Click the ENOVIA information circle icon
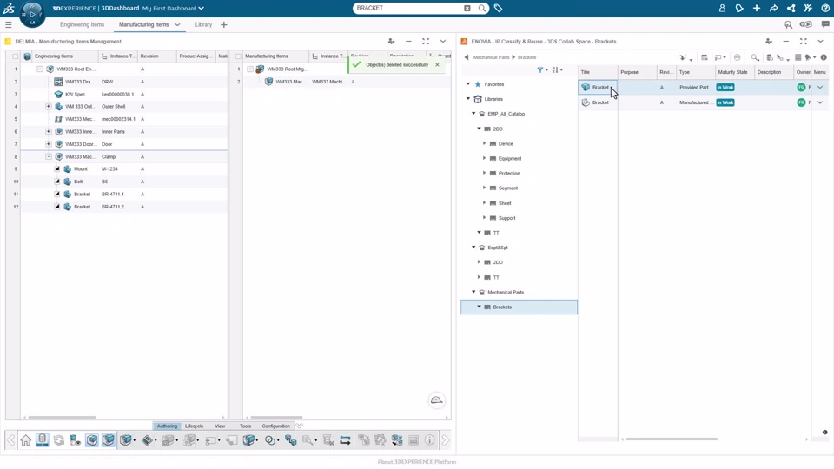 [x=824, y=57]
